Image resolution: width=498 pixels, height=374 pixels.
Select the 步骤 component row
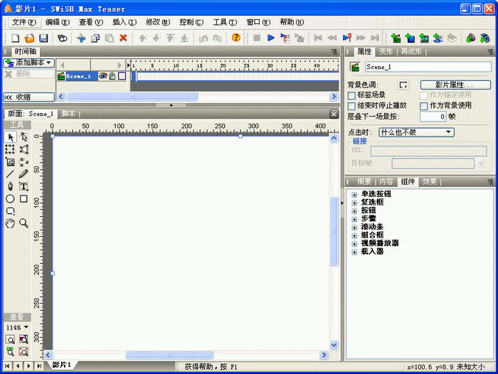pos(369,219)
